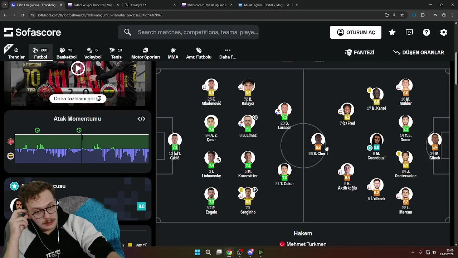Open player L. Mercan on lineup
The height and width of the screenshot is (258, 458).
tap(406, 201)
